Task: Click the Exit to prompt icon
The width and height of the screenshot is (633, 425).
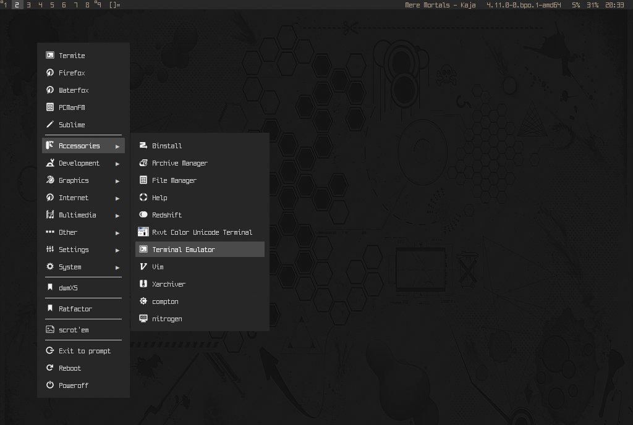Action: click(x=50, y=350)
